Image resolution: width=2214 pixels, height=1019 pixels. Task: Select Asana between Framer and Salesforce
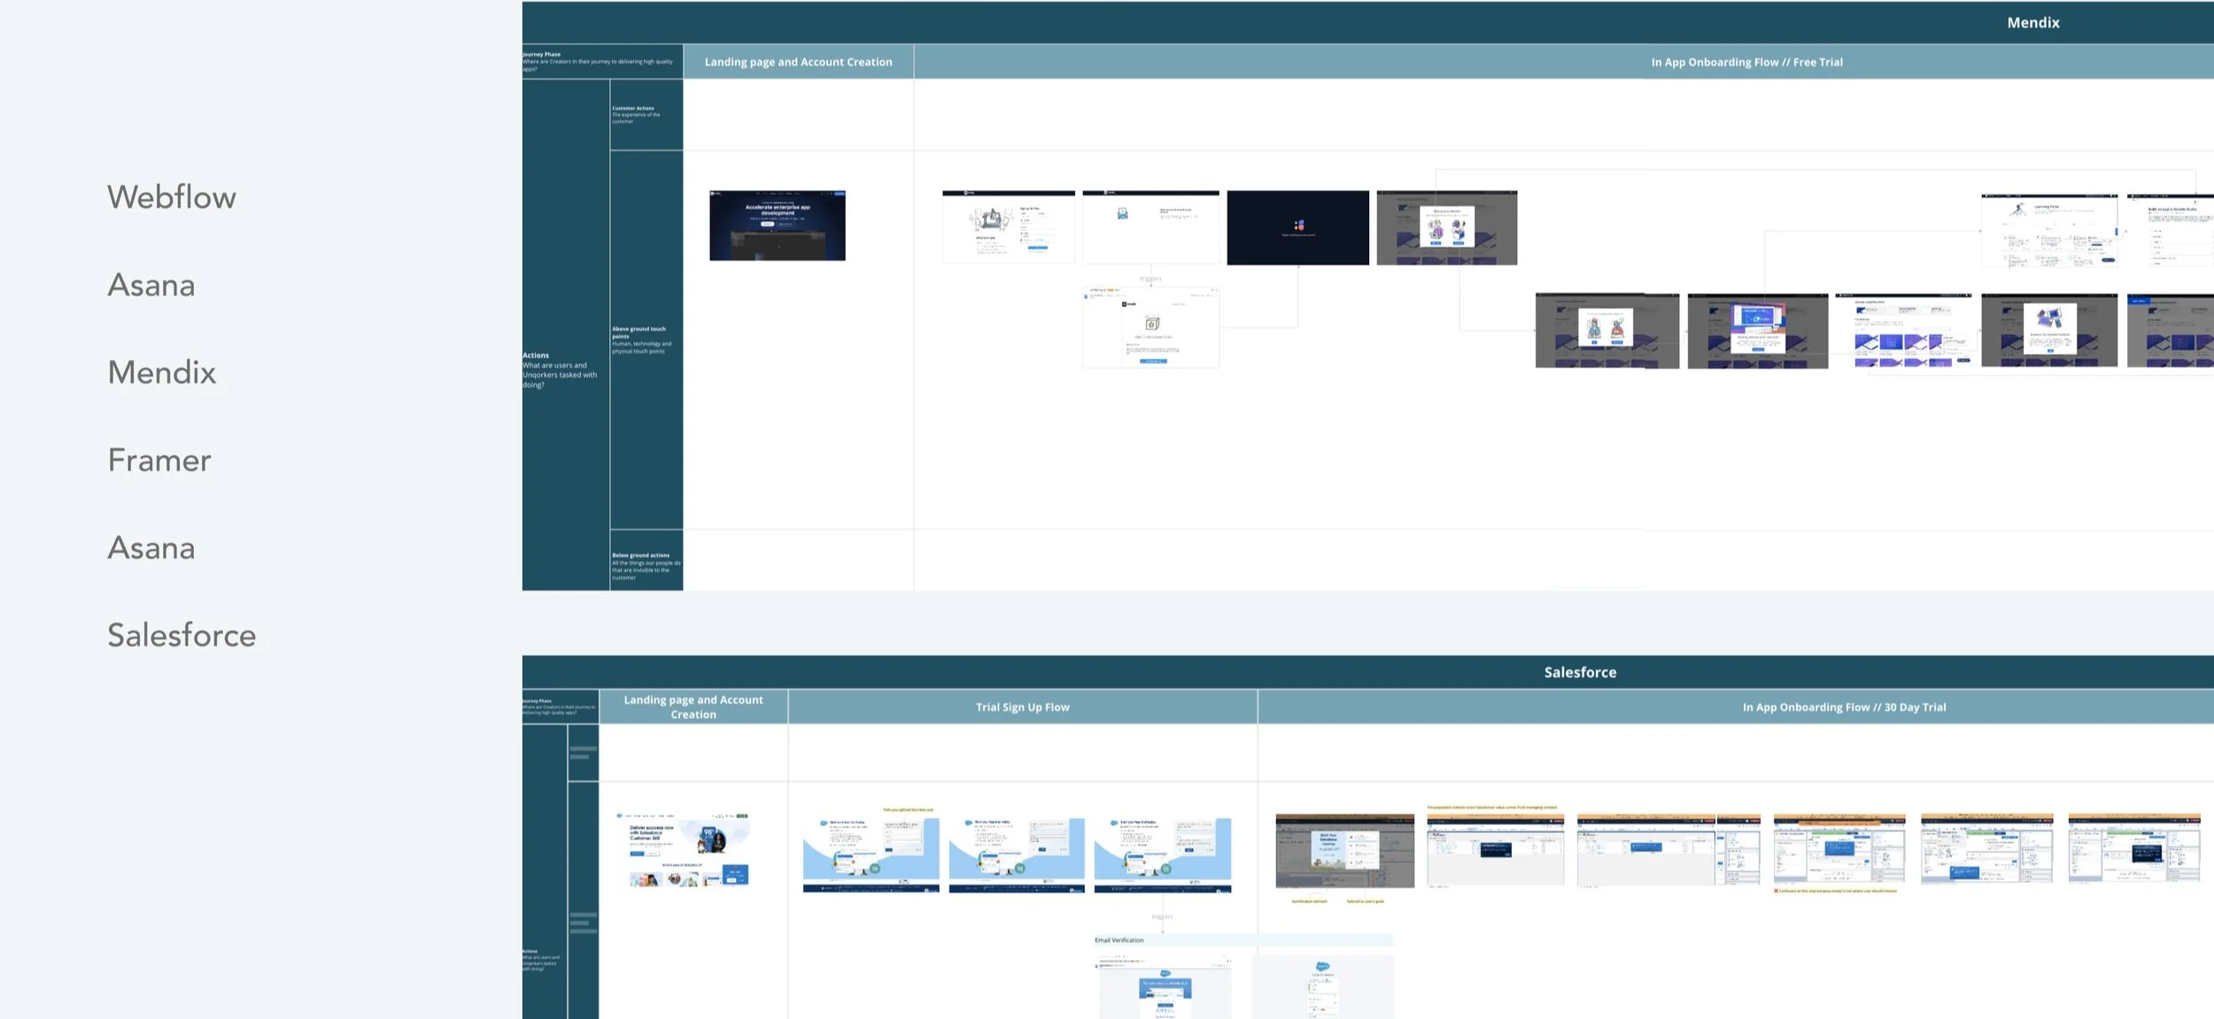[x=151, y=548]
